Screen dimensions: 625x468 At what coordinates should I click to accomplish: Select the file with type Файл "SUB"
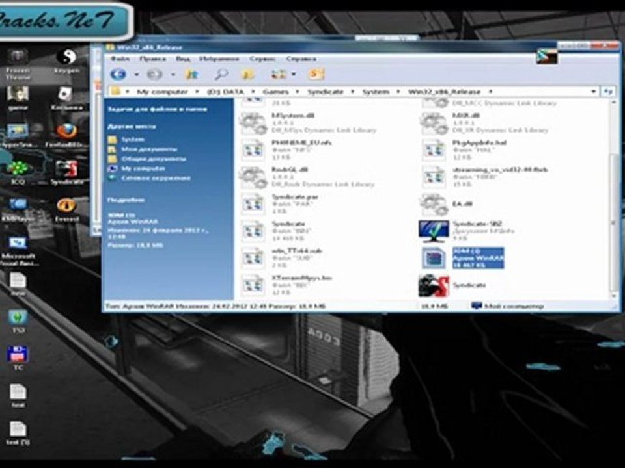(253, 258)
